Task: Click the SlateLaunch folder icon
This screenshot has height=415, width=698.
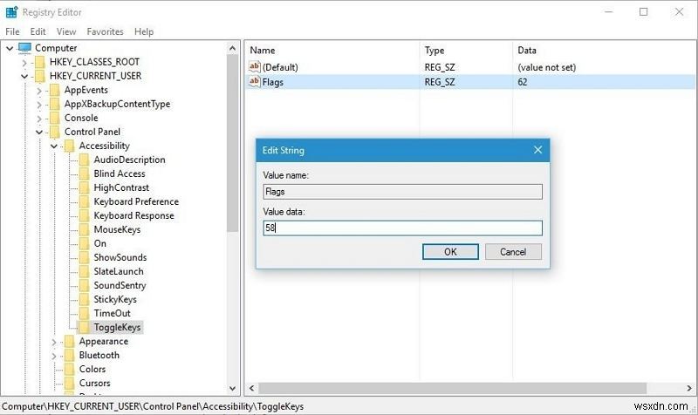Action: pos(84,272)
